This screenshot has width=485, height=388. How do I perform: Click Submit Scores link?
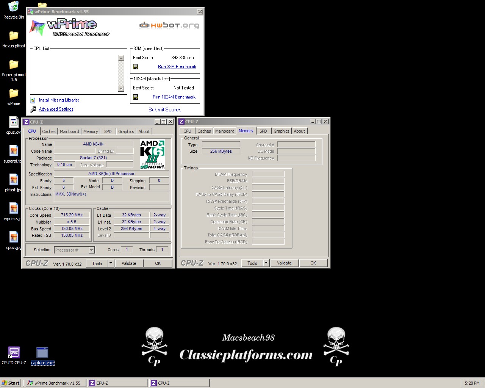click(165, 110)
